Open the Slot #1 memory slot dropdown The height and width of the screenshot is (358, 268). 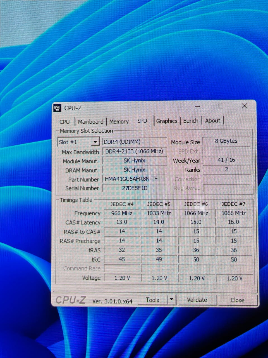pos(95,142)
